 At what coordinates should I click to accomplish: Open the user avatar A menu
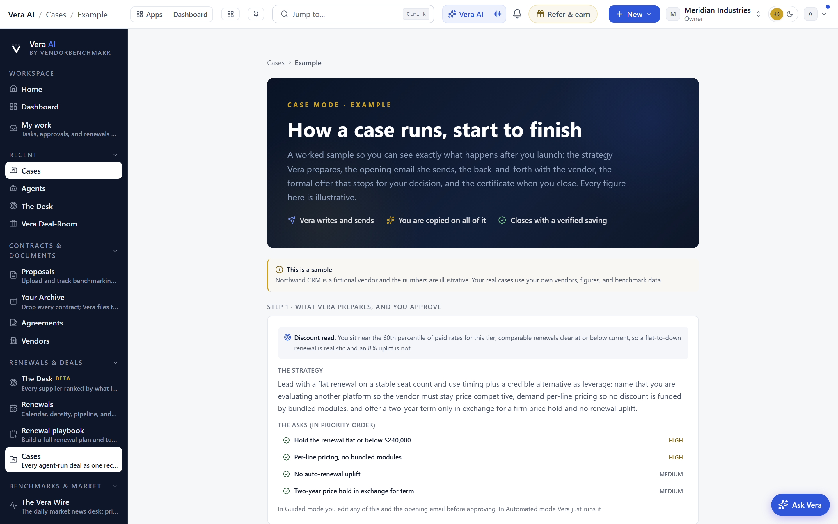point(810,14)
